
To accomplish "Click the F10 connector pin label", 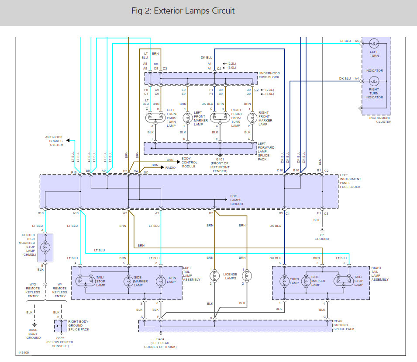I will click(x=74, y=173).
